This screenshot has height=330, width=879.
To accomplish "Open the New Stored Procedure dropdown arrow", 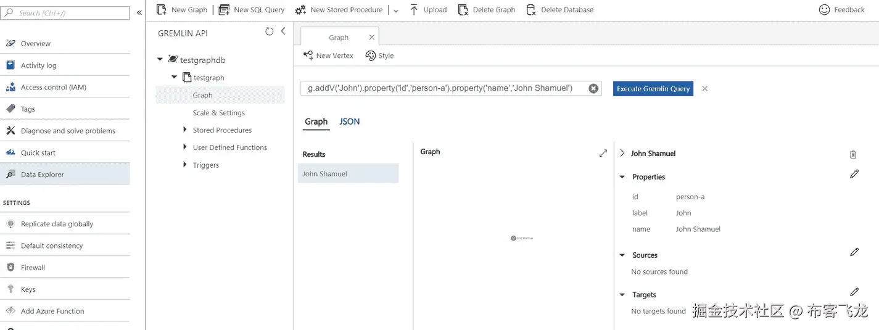I will tap(396, 10).
